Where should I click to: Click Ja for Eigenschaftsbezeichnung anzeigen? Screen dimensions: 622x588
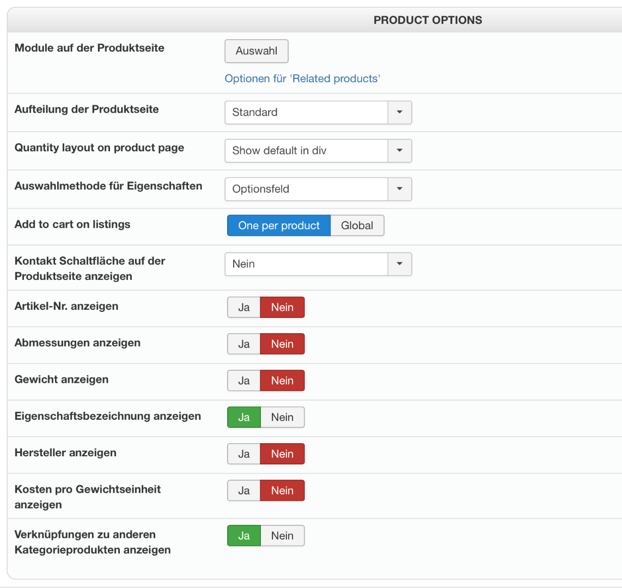pos(244,418)
